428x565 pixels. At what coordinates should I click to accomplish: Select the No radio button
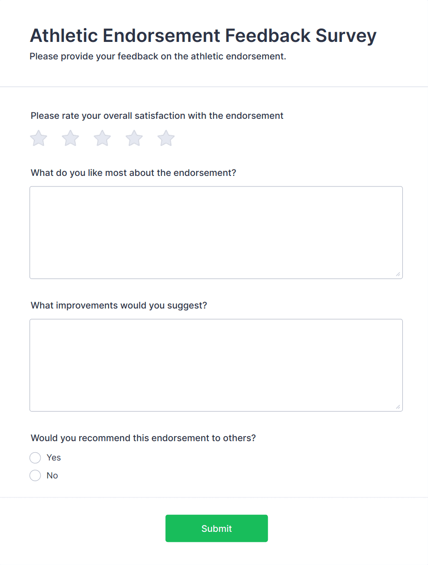coord(35,476)
